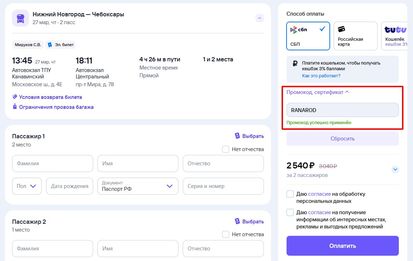This screenshot has width=413, height=261.
Task: Check Нет отчества for Пассажир 1
Action: [x=226, y=149]
